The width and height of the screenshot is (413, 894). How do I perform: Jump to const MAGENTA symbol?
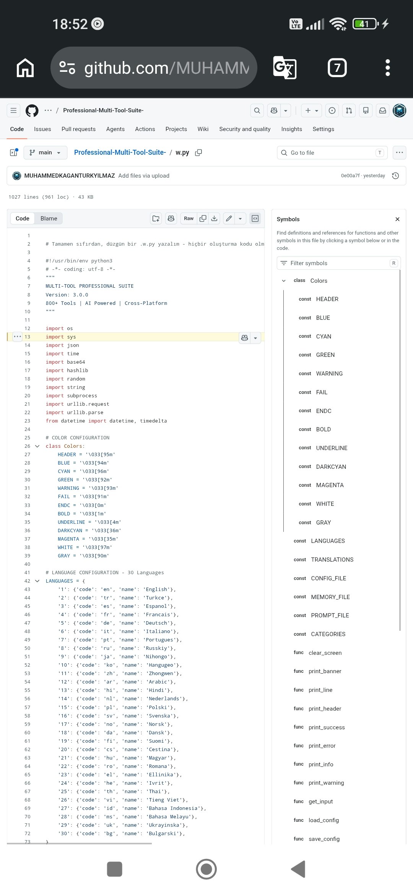coord(330,485)
